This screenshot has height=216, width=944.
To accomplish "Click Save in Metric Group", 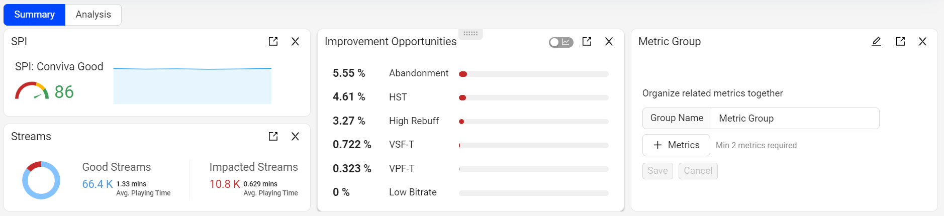I will [657, 171].
